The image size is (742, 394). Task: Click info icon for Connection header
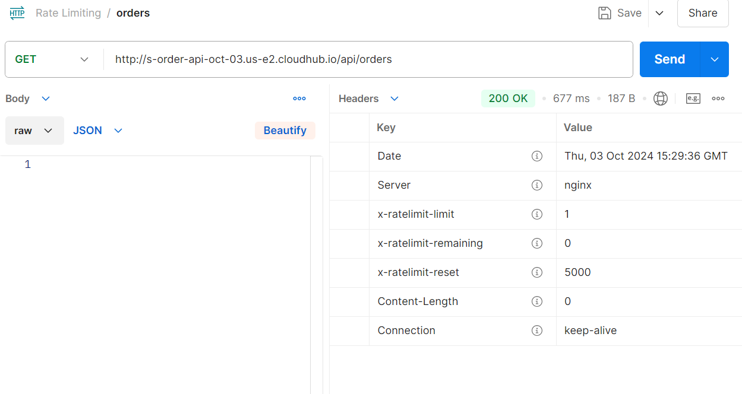[x=537, y=331]
